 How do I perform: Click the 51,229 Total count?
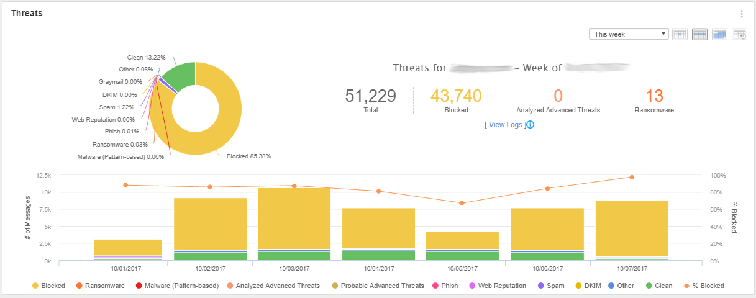pyautogui.click(x=370, y=96)
